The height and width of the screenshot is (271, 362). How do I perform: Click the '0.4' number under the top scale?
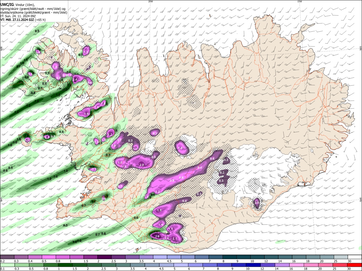click(30, 261)
